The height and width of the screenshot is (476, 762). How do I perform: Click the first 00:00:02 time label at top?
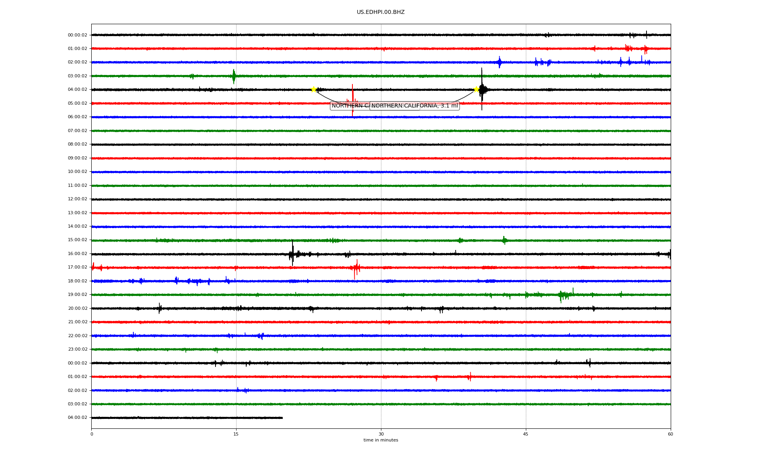[x=77, y=35]
